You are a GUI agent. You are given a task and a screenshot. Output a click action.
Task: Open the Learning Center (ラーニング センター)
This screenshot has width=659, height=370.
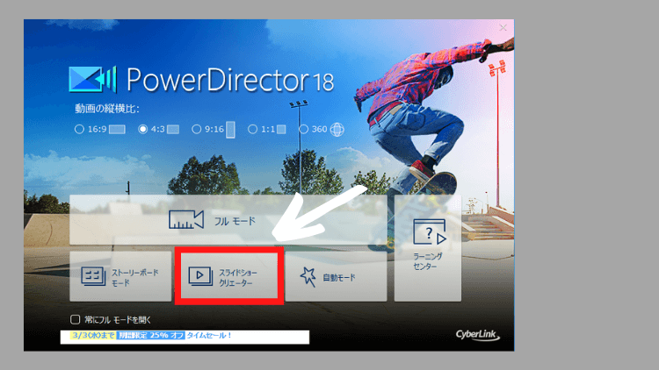[429, 246]
